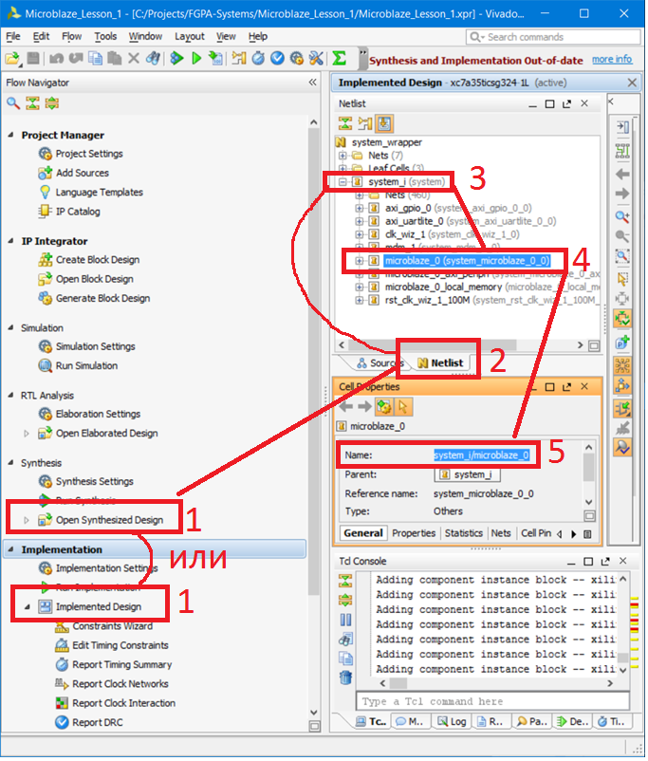
Task: Open the IP Catalog
Action: (x=78, y=212)
